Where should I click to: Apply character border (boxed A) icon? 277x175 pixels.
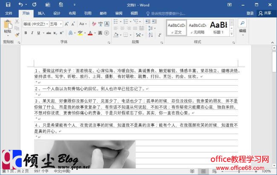pos(107,24)
